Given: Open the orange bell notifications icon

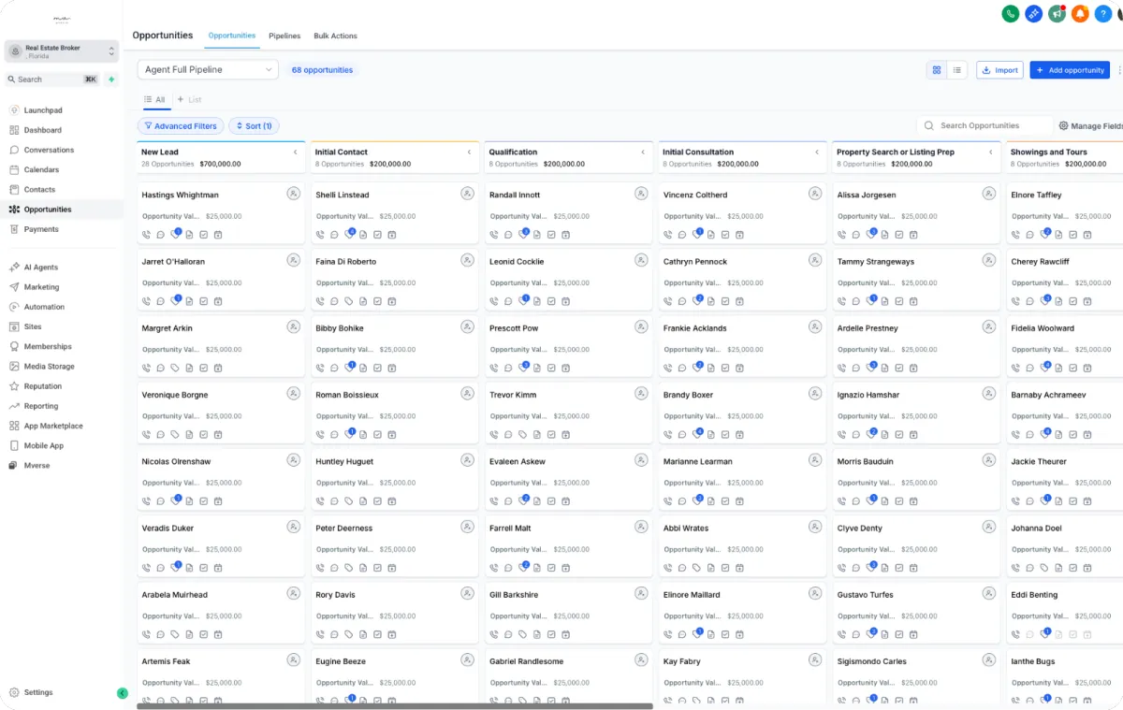Looking at the screenshot, I should click(x=1080, y=13).
